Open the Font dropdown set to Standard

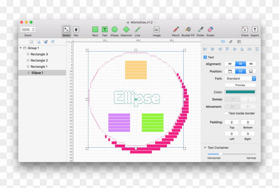coord(240,79)
